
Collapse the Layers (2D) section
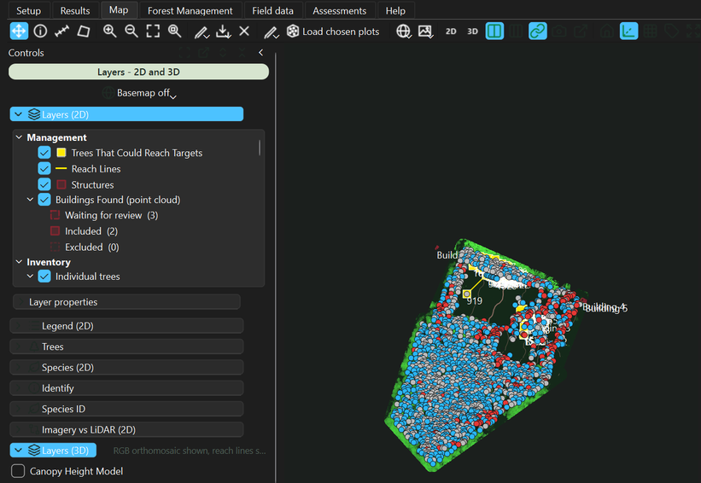tap(18, 114)
